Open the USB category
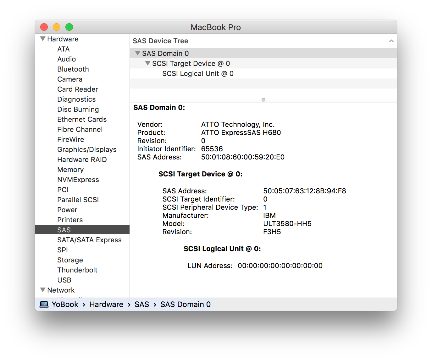The image size is (432, 361). (64, 280)
